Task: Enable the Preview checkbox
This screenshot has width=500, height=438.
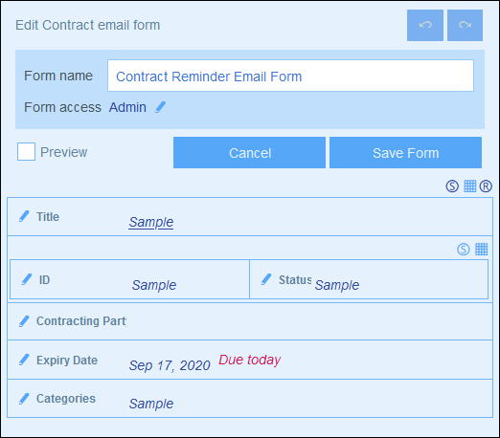Action: [x=26, y=152]
